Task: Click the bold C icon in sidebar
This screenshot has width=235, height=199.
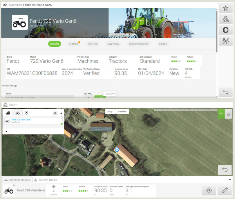Action: coord(226,30)
